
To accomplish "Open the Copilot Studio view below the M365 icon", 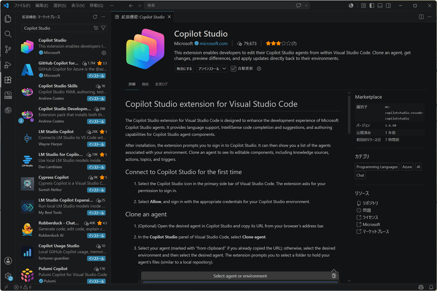I will coord(8,110).
